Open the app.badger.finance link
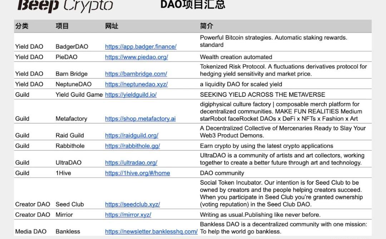Screen dimensions: 386x239 pyautogui.click(x=140, y=47)
